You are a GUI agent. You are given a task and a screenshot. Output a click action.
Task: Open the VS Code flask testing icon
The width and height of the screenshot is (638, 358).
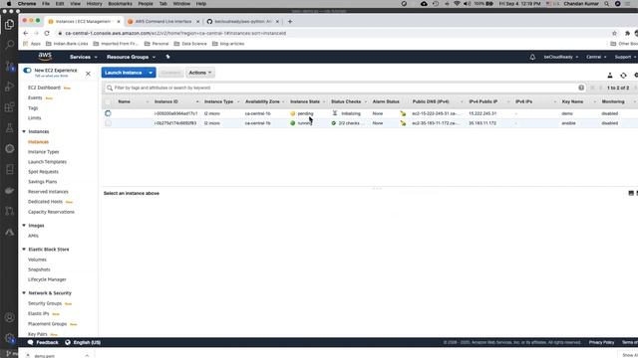tap(9, 128)
